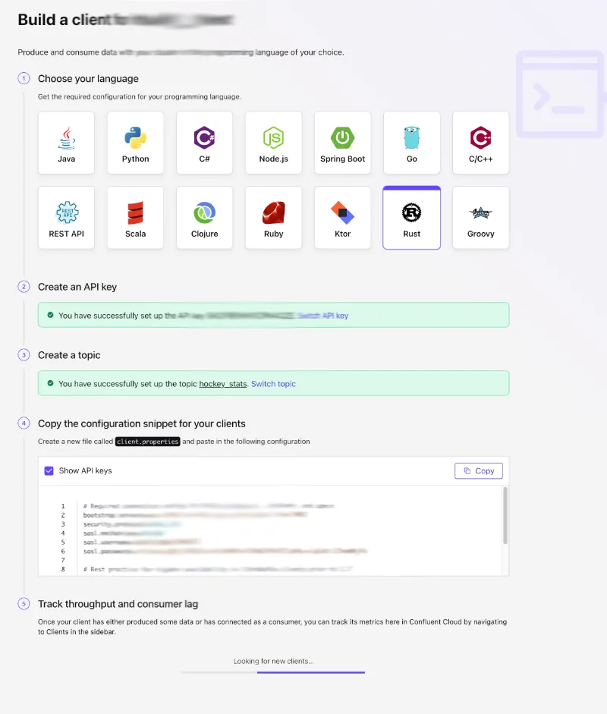Choose the Python language icon
607x714 pixels.
click(x=135, y=138)
